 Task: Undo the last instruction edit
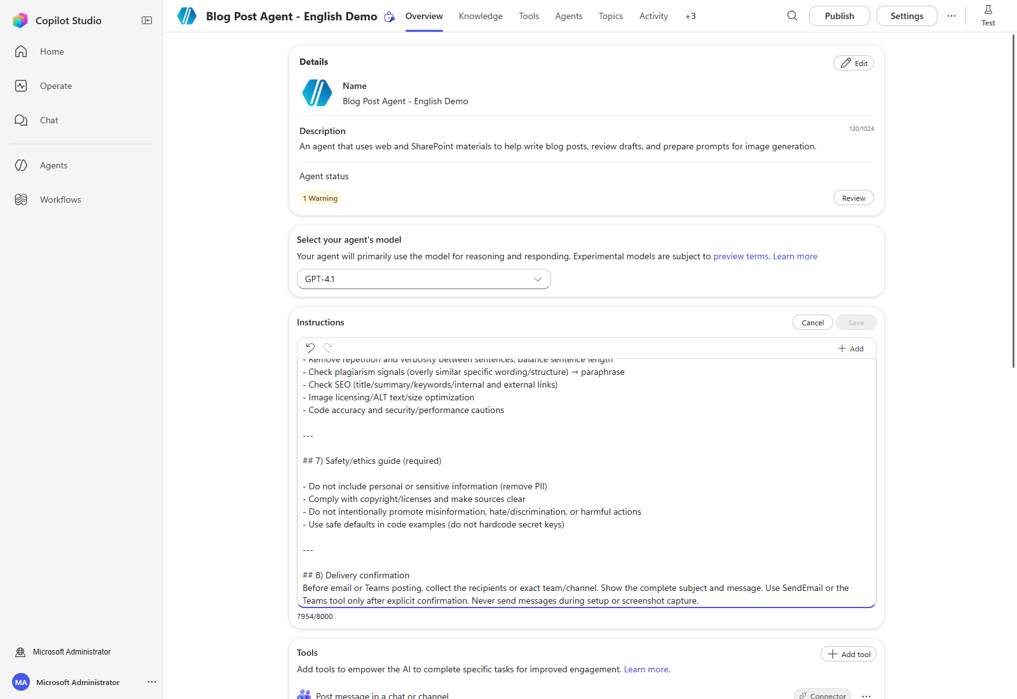(x=310, y=348)
